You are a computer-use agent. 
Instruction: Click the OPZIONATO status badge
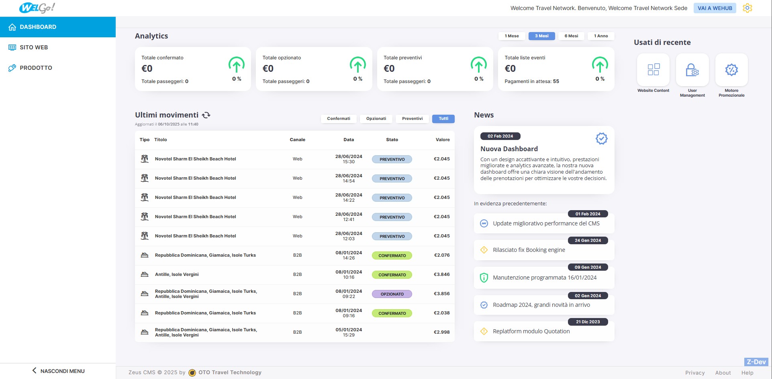[392, 294]
